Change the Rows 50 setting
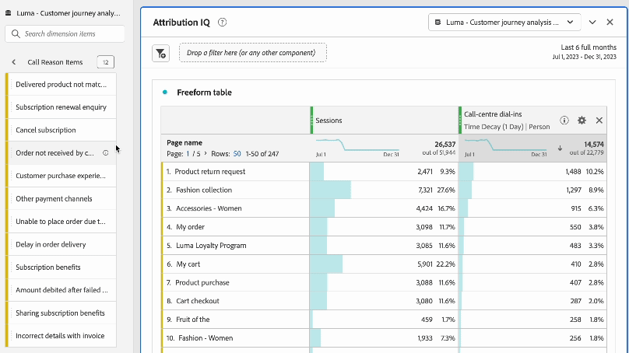Viewport: 629px width, 353px height. [237, 154]
